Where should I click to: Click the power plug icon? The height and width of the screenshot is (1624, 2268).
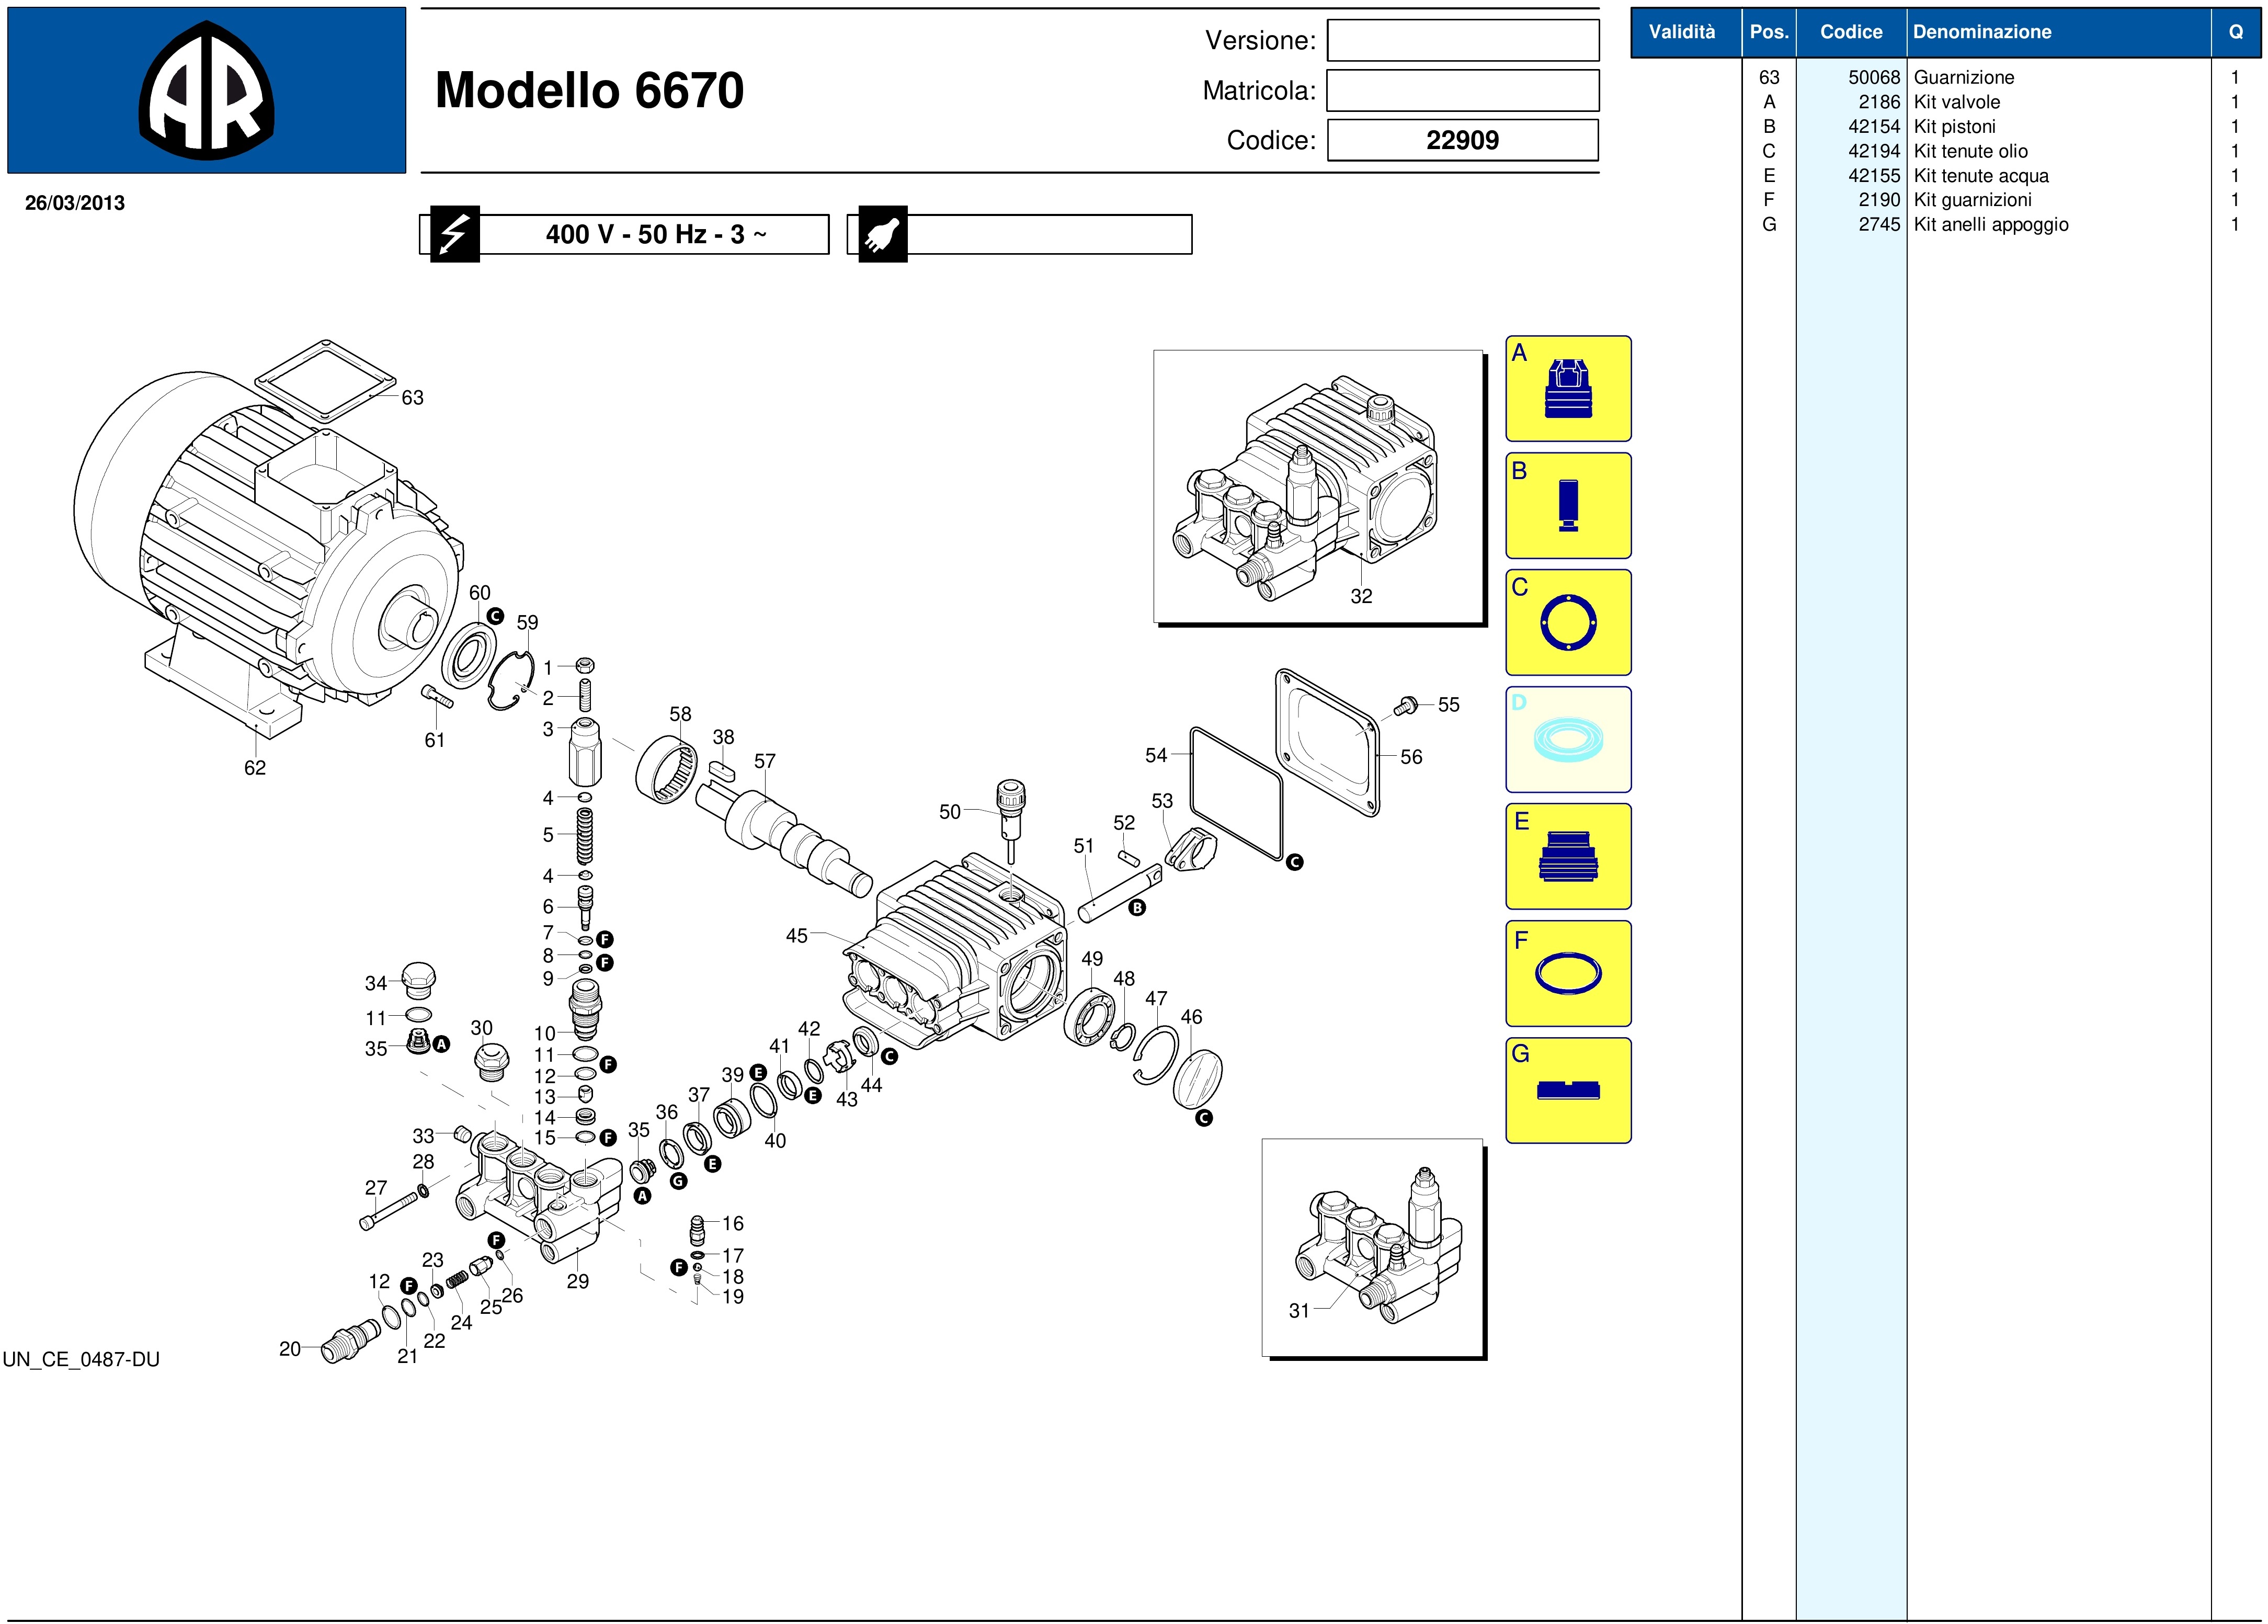883,235
